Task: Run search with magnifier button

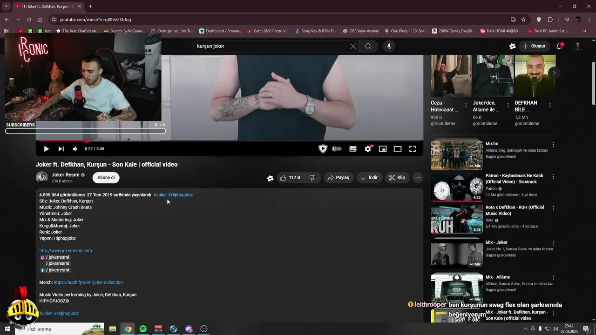Action: coord(368,46)
